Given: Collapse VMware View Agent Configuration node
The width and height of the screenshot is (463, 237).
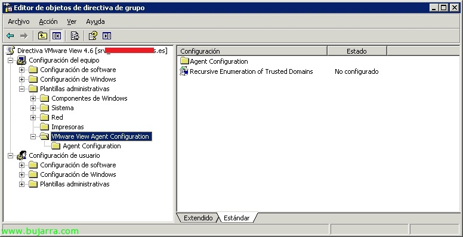Looking at the screenshot, I should tap(33, 136).
